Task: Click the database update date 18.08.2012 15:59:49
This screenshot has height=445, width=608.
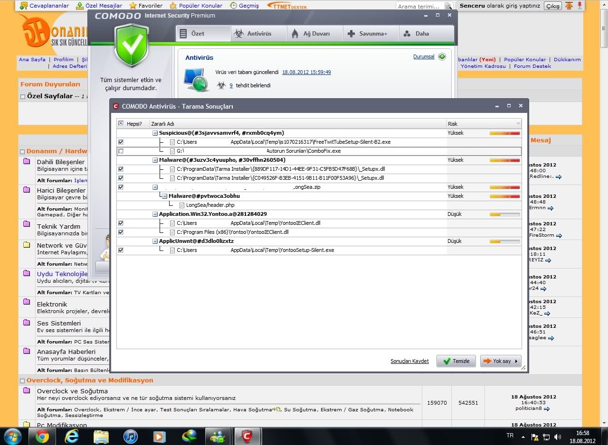Action: (x=306, y=72)
